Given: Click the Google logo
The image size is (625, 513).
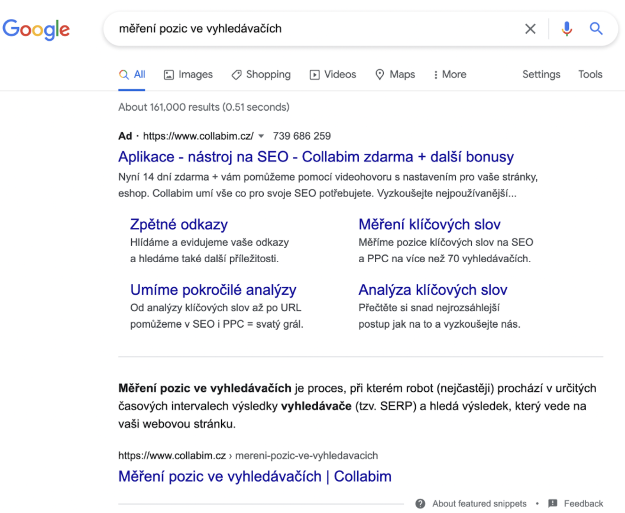Looking at the screenshot, I should (36, 30).
